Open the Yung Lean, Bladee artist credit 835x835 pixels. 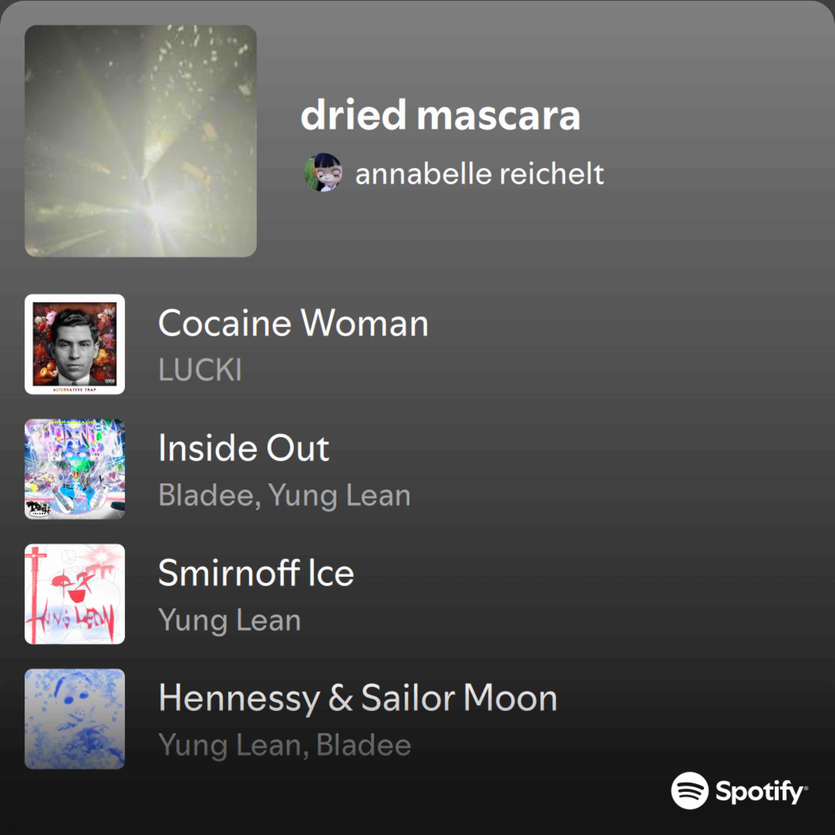pos(285,745)
